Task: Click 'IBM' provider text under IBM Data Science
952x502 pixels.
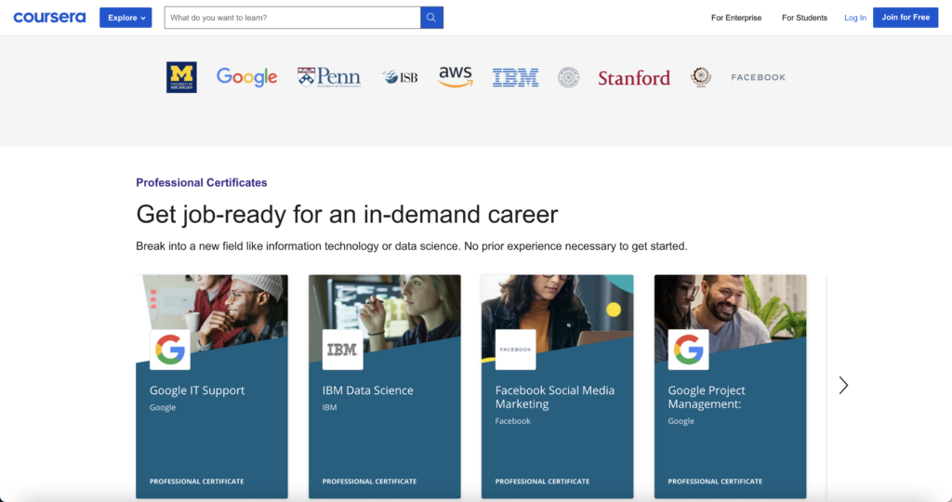Action: [x=330, y=407]
